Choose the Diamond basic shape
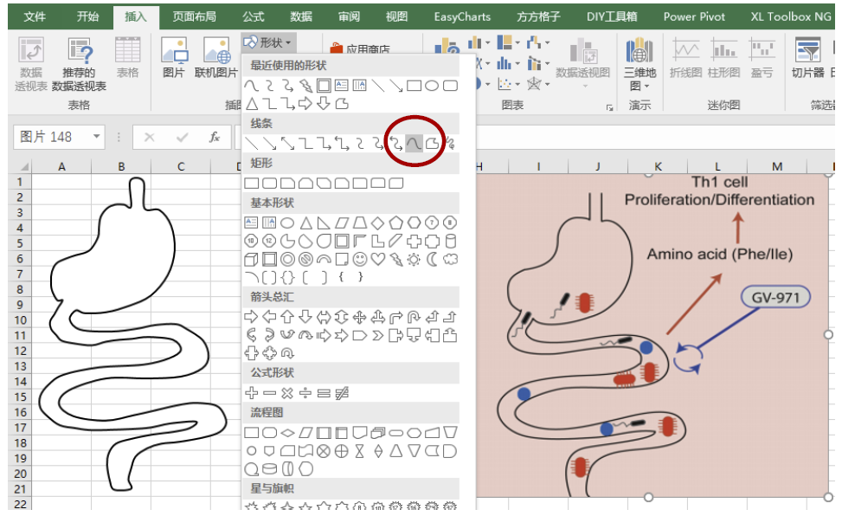Viewport: 842px width, 516px height. (378, 223)
